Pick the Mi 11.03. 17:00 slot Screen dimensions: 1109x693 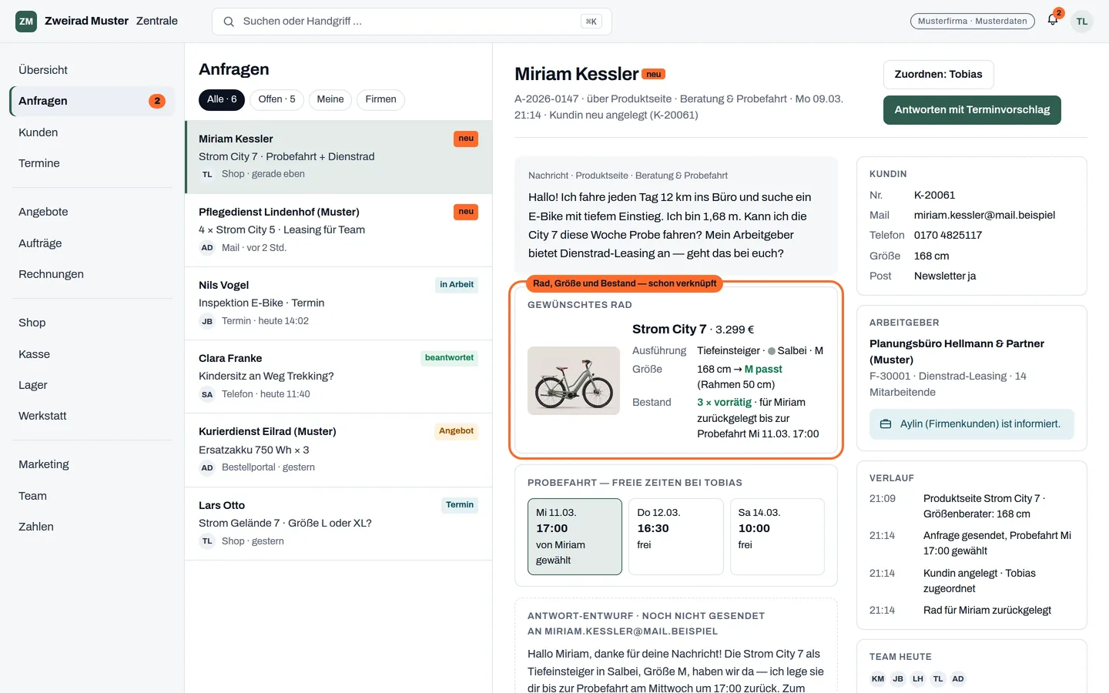[575, 537]
